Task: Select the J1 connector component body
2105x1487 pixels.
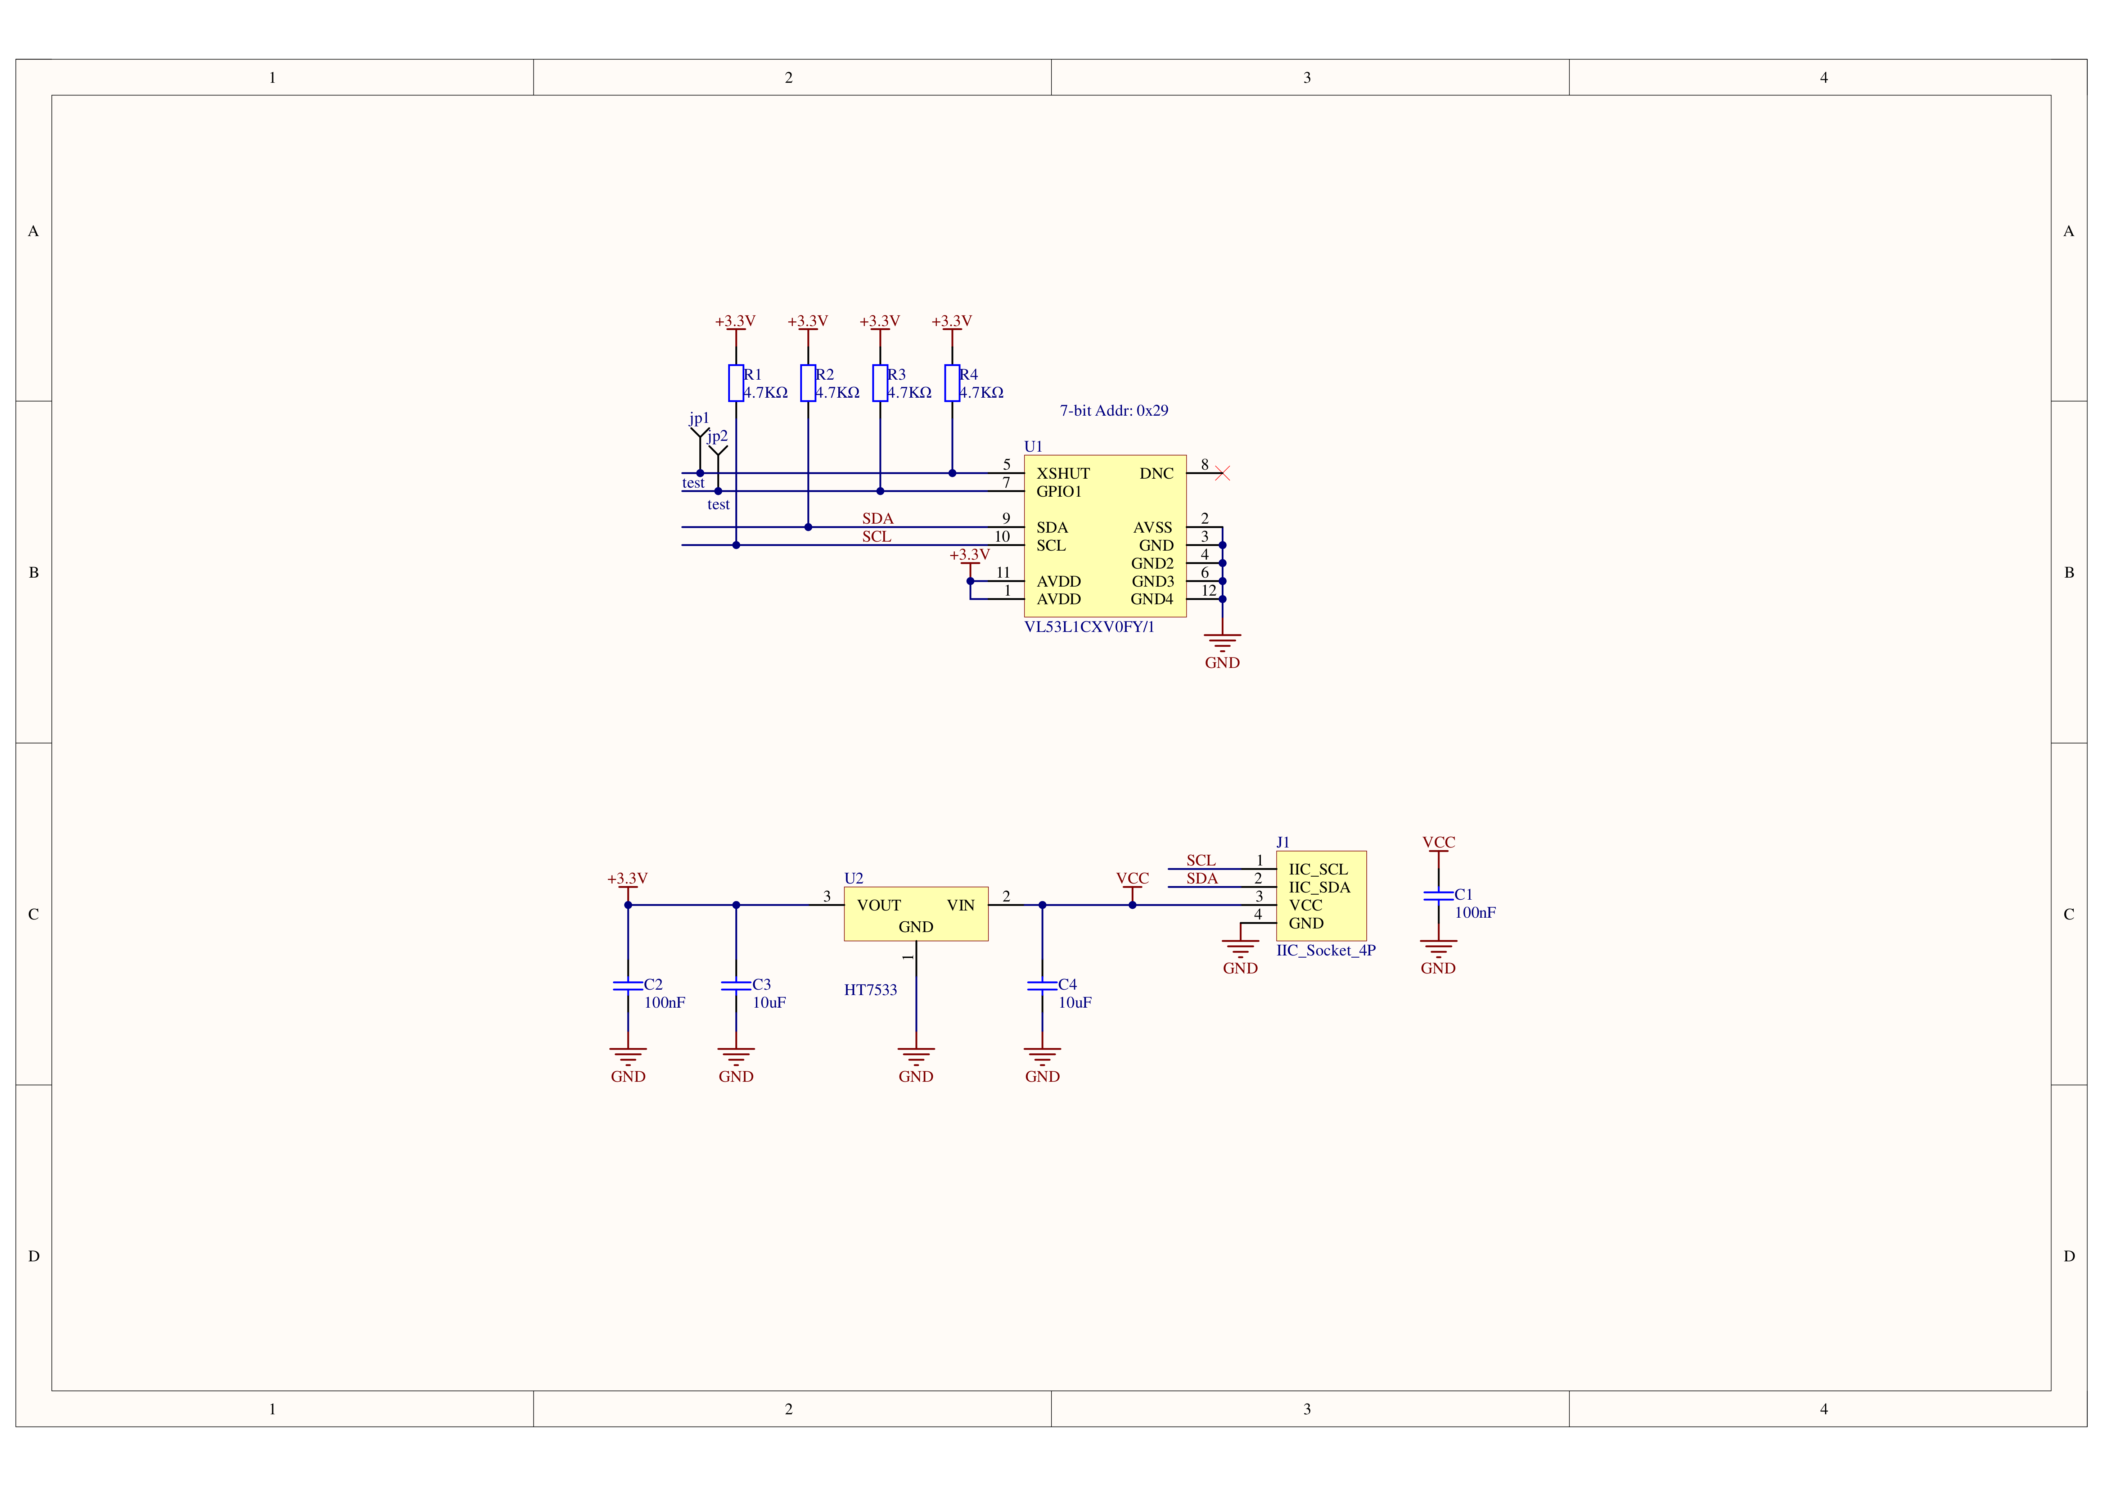Action: point(1321,896)
